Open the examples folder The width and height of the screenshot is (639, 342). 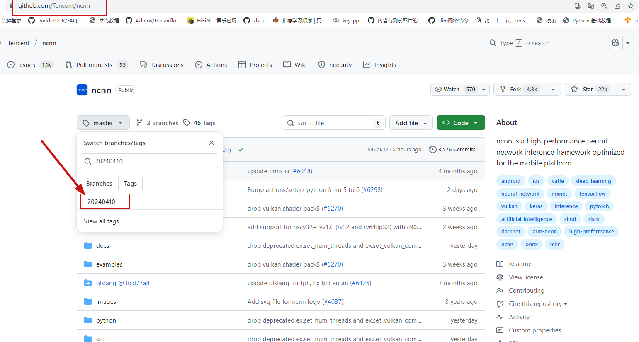pos(109,264)
